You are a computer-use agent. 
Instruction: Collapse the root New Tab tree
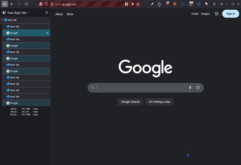[x=2, y=20]
